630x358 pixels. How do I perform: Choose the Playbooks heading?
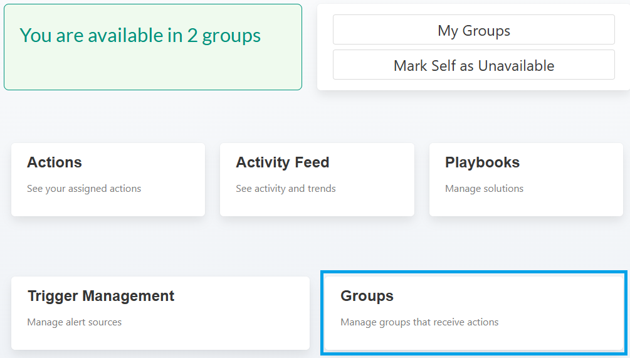pos(482,162)
